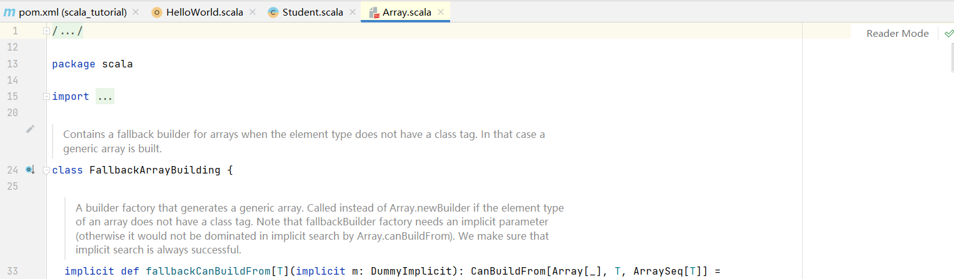The height and width of the screenshot is (279, 954).
Task: Click the class icon on Student.scala tab
Action: [x=273, y=12]
